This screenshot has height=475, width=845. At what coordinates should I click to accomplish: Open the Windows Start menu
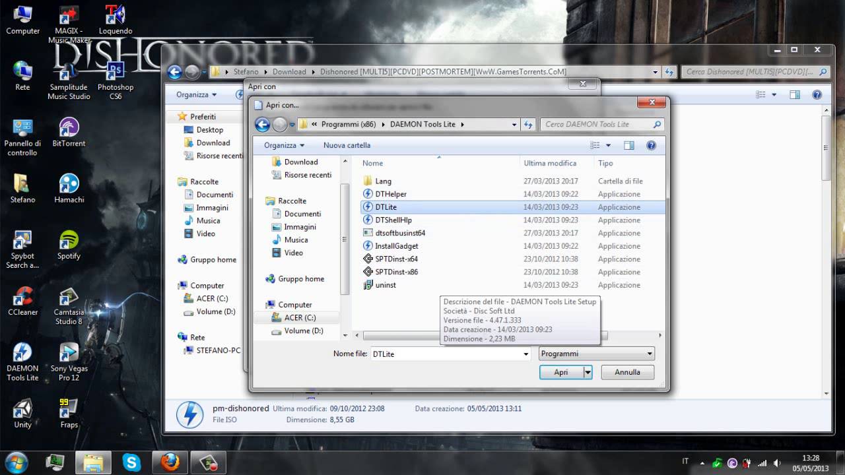[x=16, y=462]
